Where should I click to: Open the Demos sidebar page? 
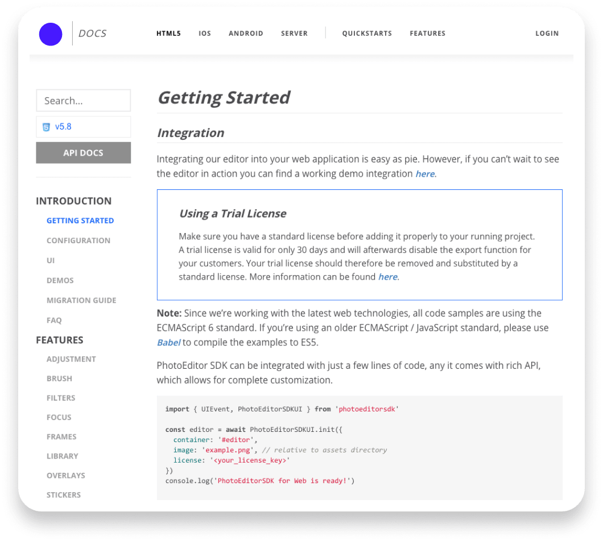60,281
